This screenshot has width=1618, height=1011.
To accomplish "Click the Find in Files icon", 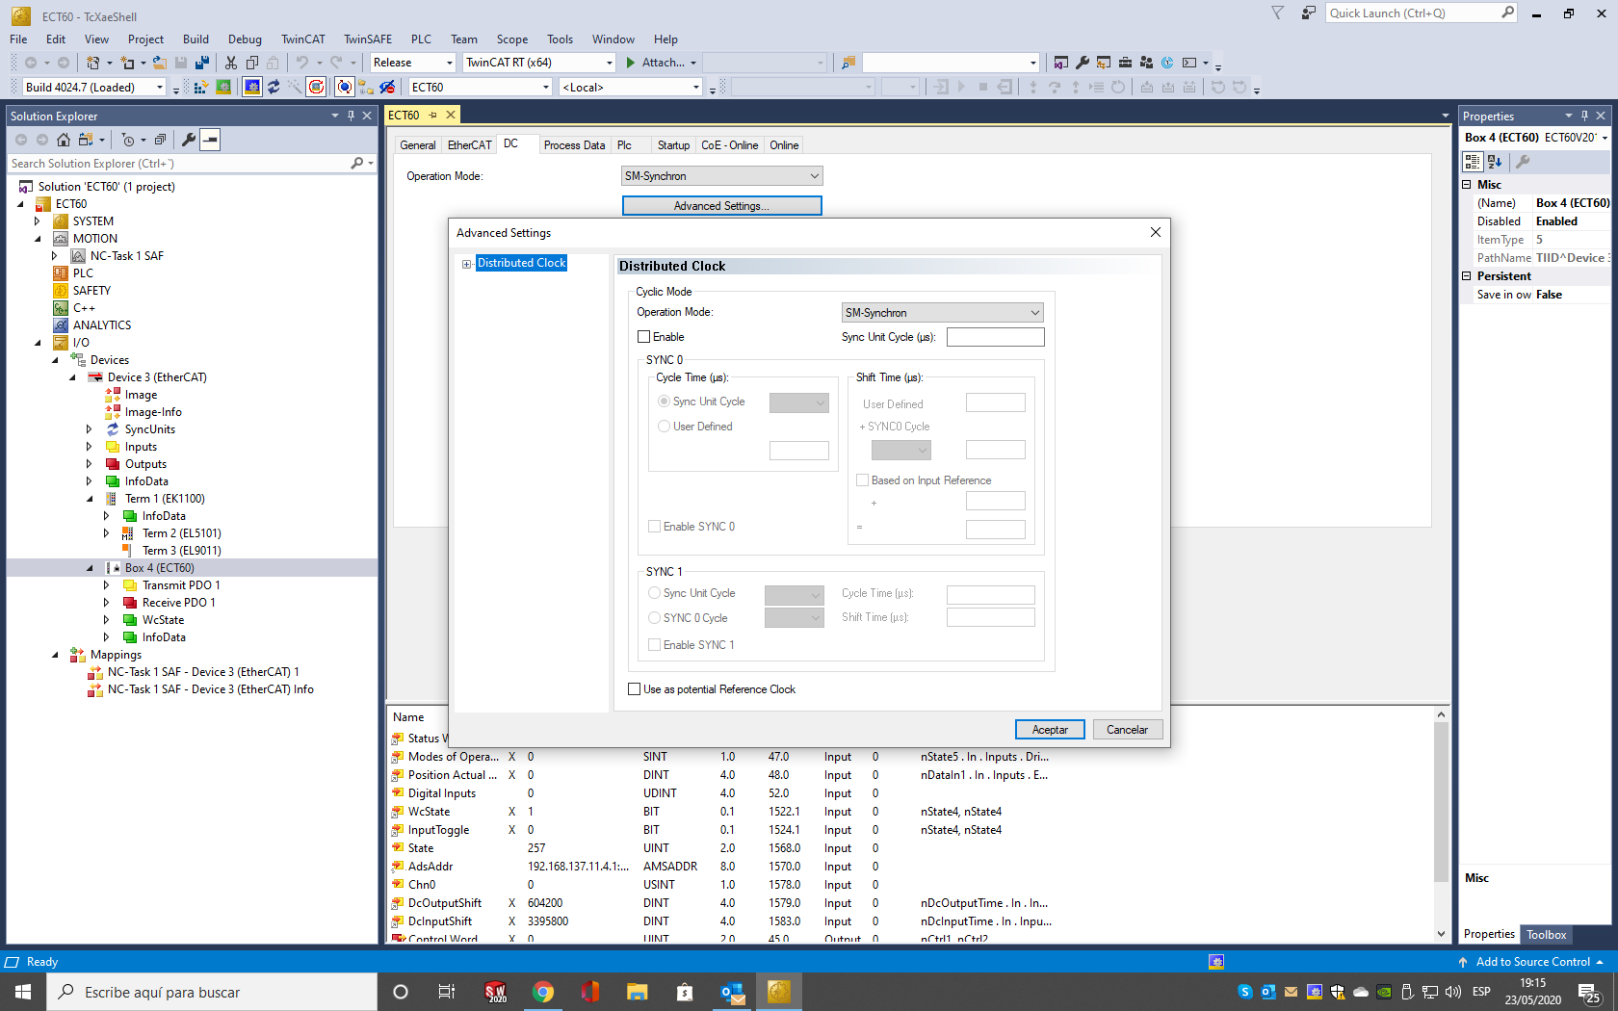I will (x=848, y=63).
